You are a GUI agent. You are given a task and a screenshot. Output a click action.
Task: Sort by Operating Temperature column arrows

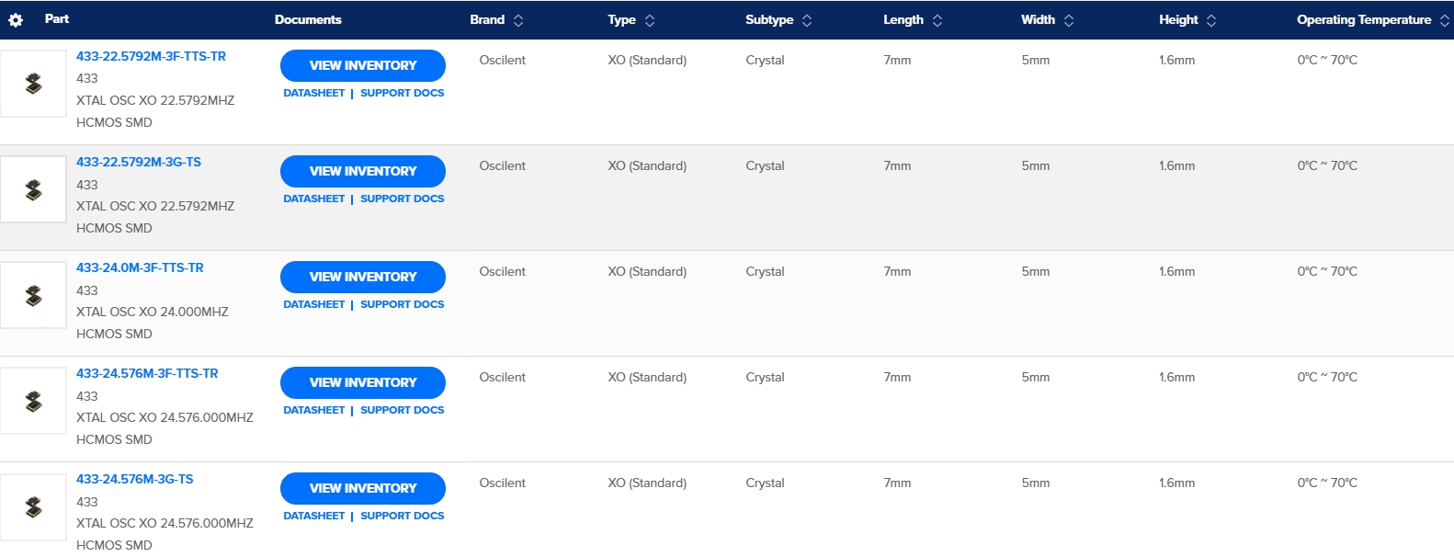point(1445,20)
